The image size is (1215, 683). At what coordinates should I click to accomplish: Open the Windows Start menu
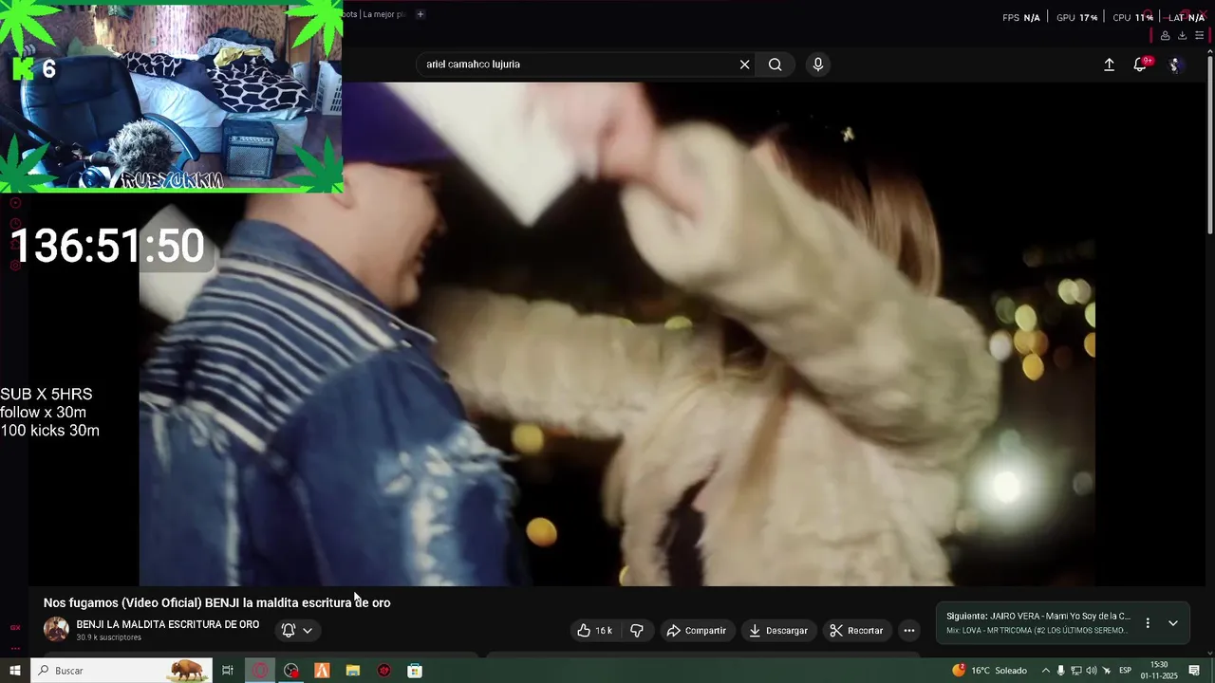click(x=14, y=671)
